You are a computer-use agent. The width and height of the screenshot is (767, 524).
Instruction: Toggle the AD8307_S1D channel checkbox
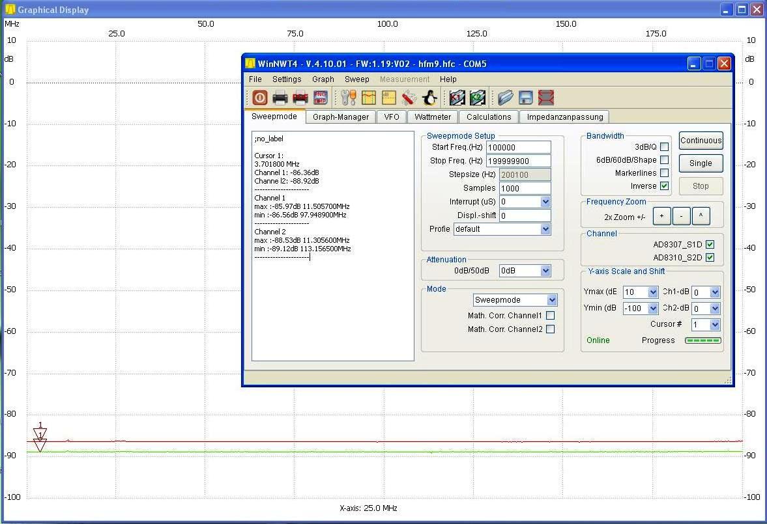(x=710, y=245)
